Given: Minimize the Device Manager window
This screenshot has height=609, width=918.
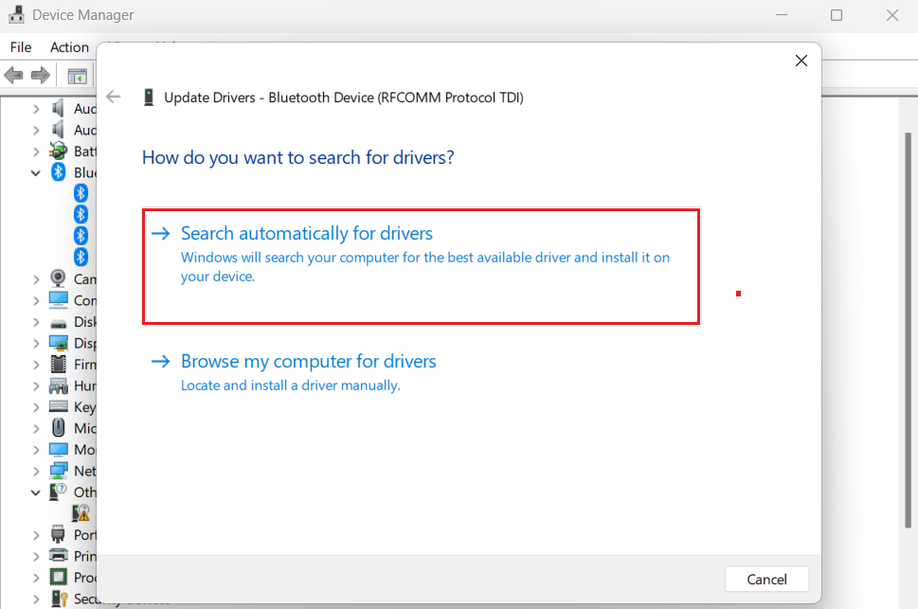Looking at the screenshot, I should (x=781, y=15).
